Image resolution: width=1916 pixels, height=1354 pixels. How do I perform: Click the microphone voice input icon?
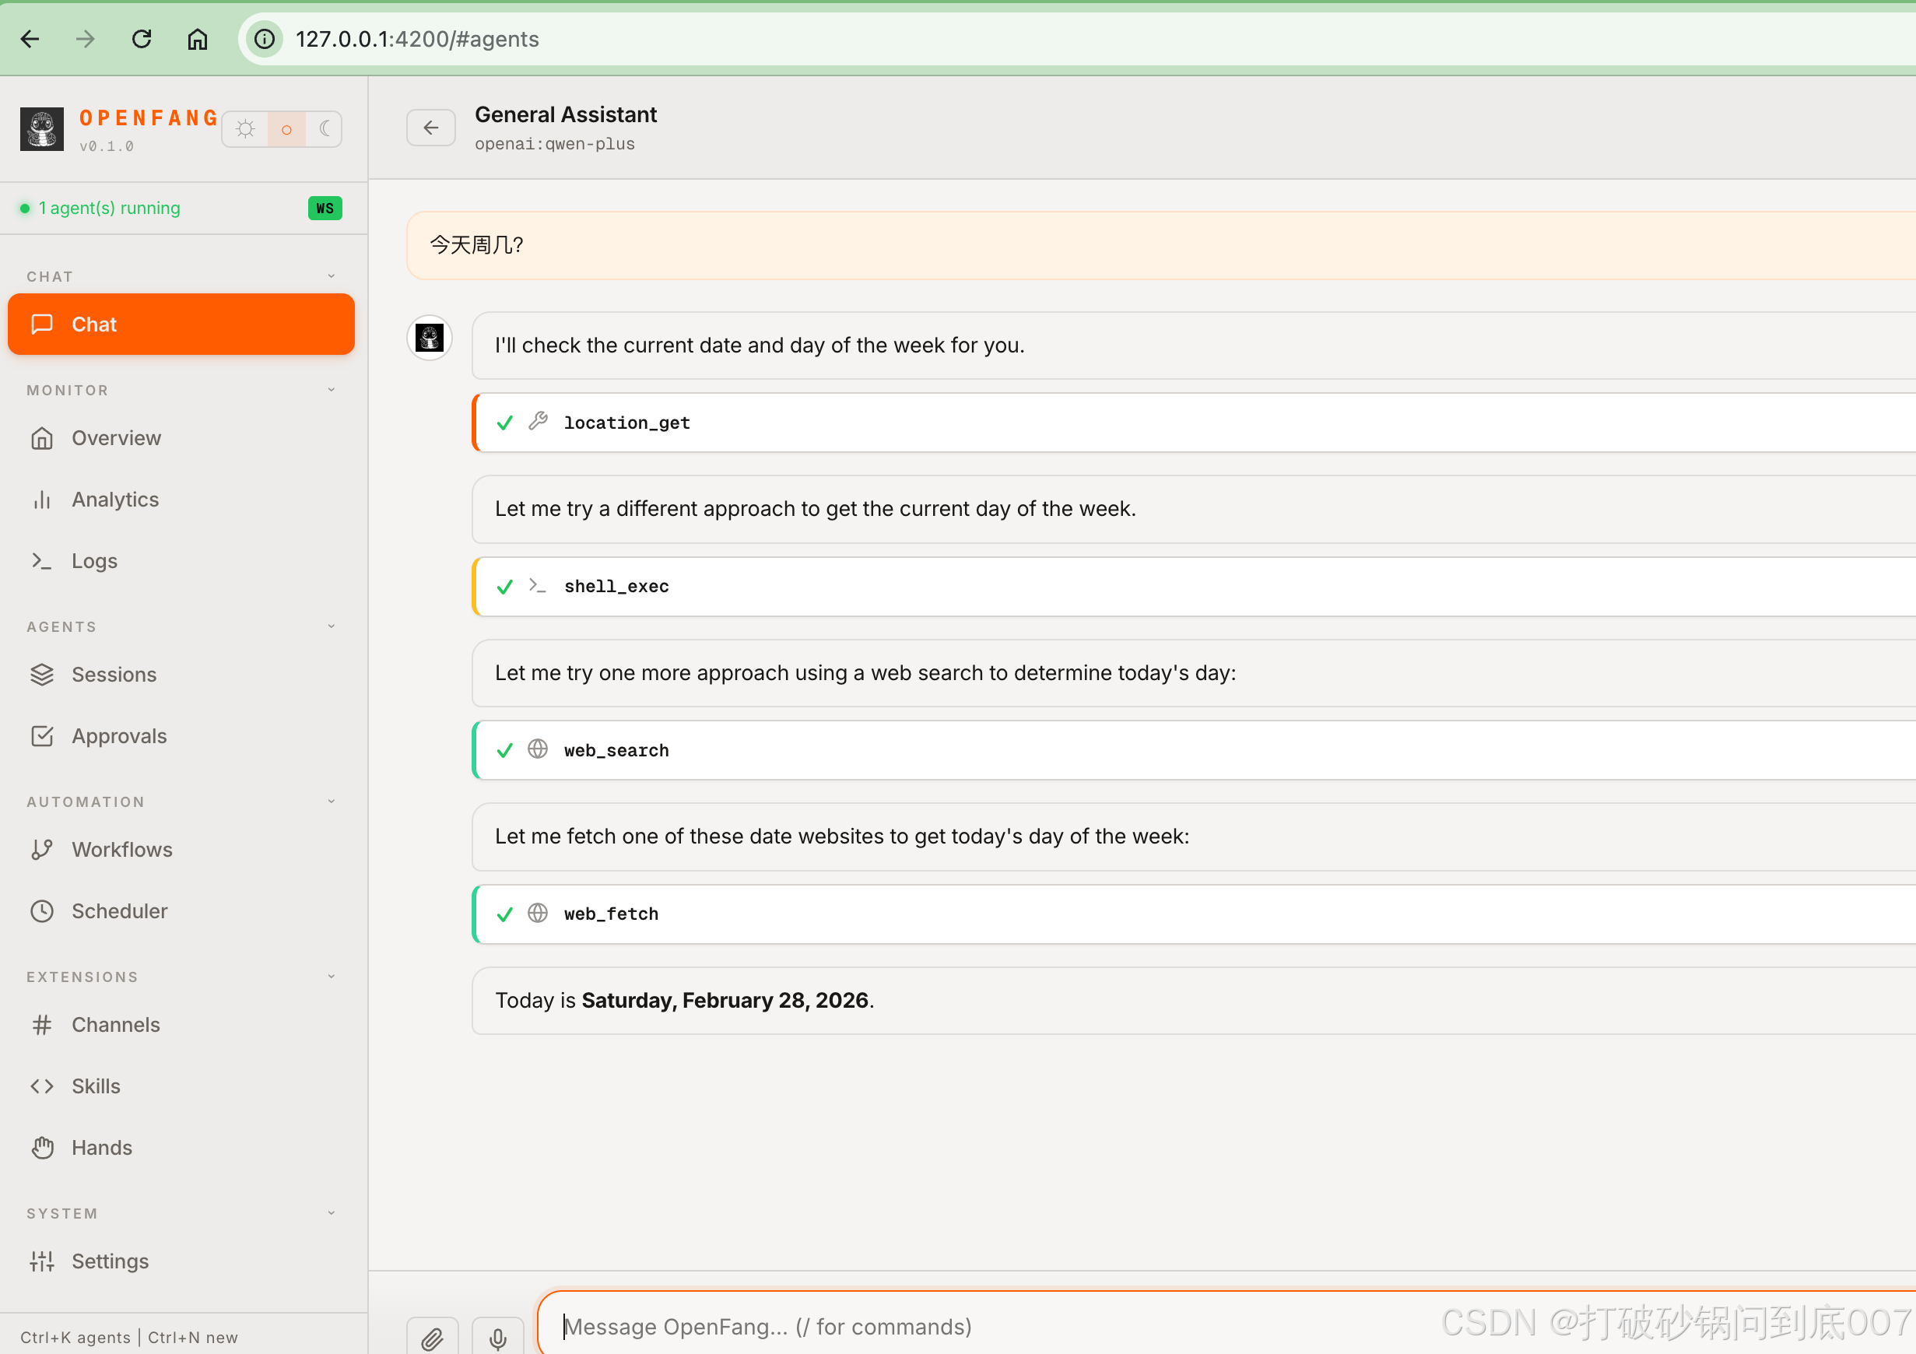click(x=497, y=1338)
